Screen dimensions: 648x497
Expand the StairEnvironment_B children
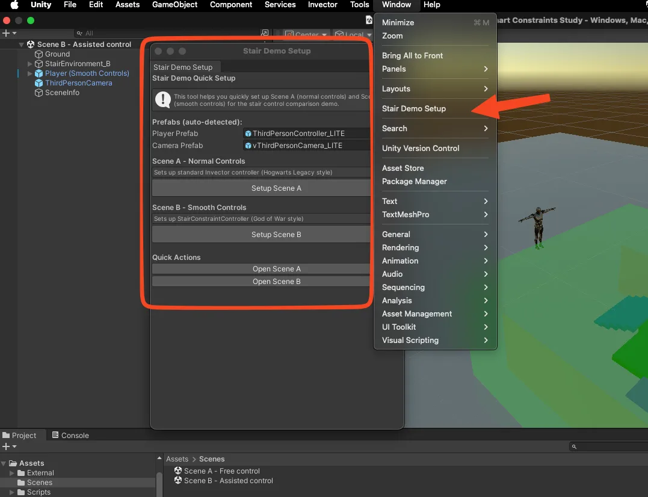[x=29, y=64]
